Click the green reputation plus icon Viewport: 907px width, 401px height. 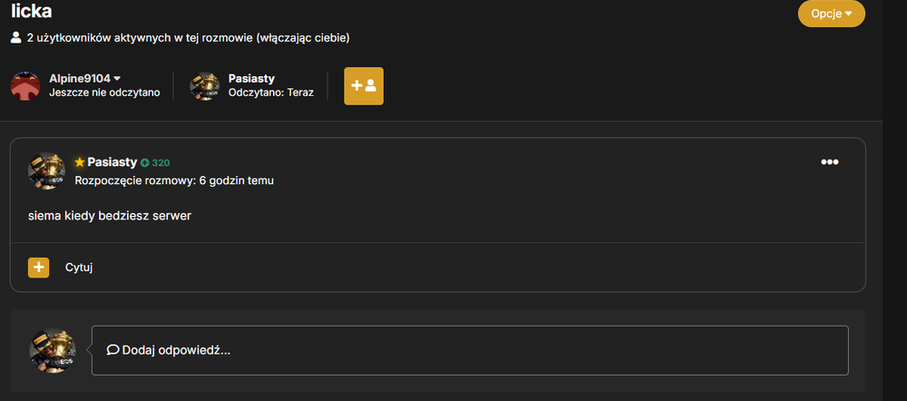point(144,162)
